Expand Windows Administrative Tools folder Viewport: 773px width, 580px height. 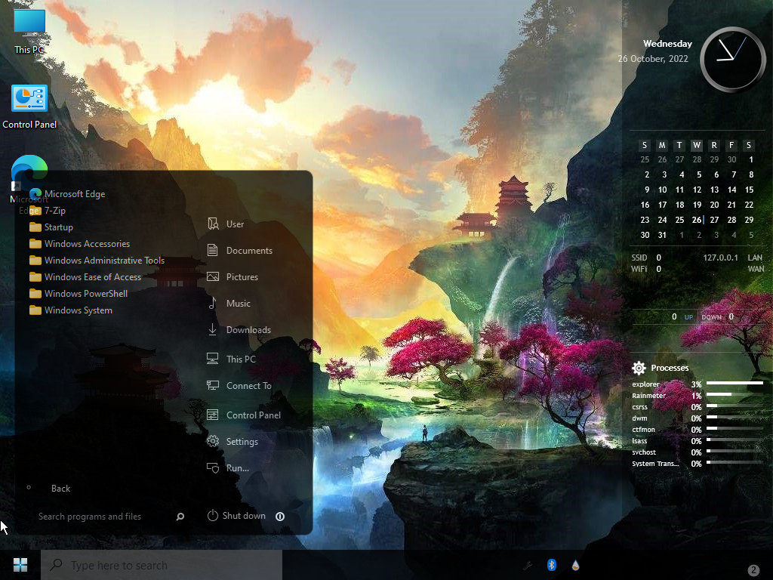(x=97, y=261)
